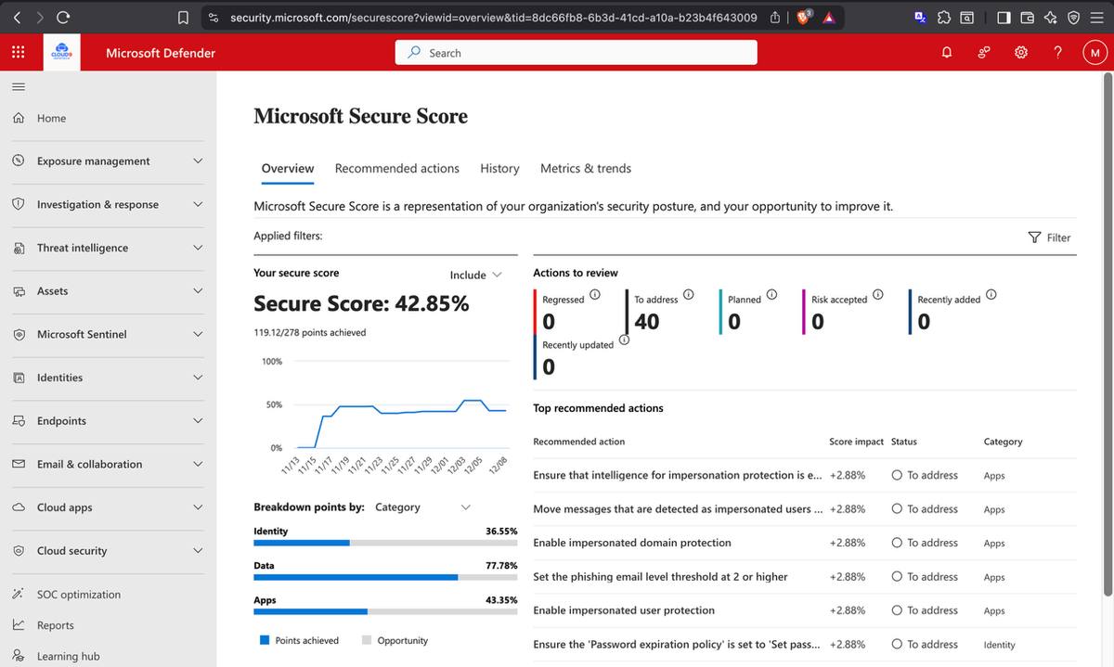
Task: Click the Microsoft Sentinel icon
Action: pyautogui.click(x=19, y=334)
